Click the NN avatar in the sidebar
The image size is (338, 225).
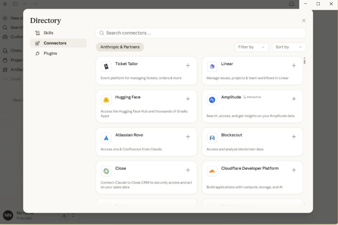pos(8,215)
